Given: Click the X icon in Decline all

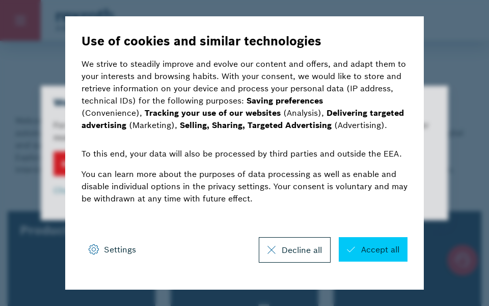Looking at the screenshot, I should [x=271, y=250].
